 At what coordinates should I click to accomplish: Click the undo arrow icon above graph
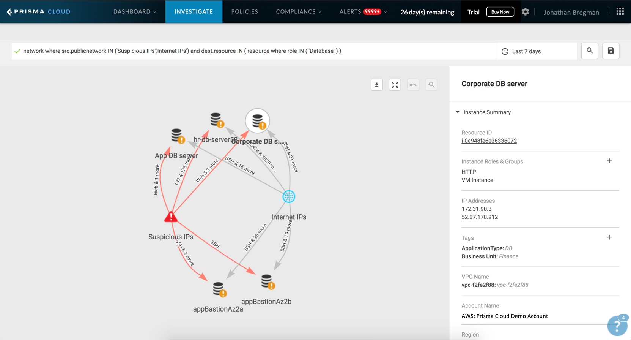[413, 85]
